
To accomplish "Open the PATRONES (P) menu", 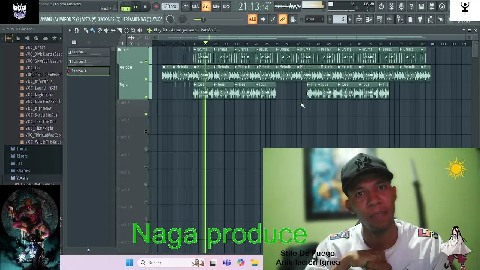I will tap(70, 19).
